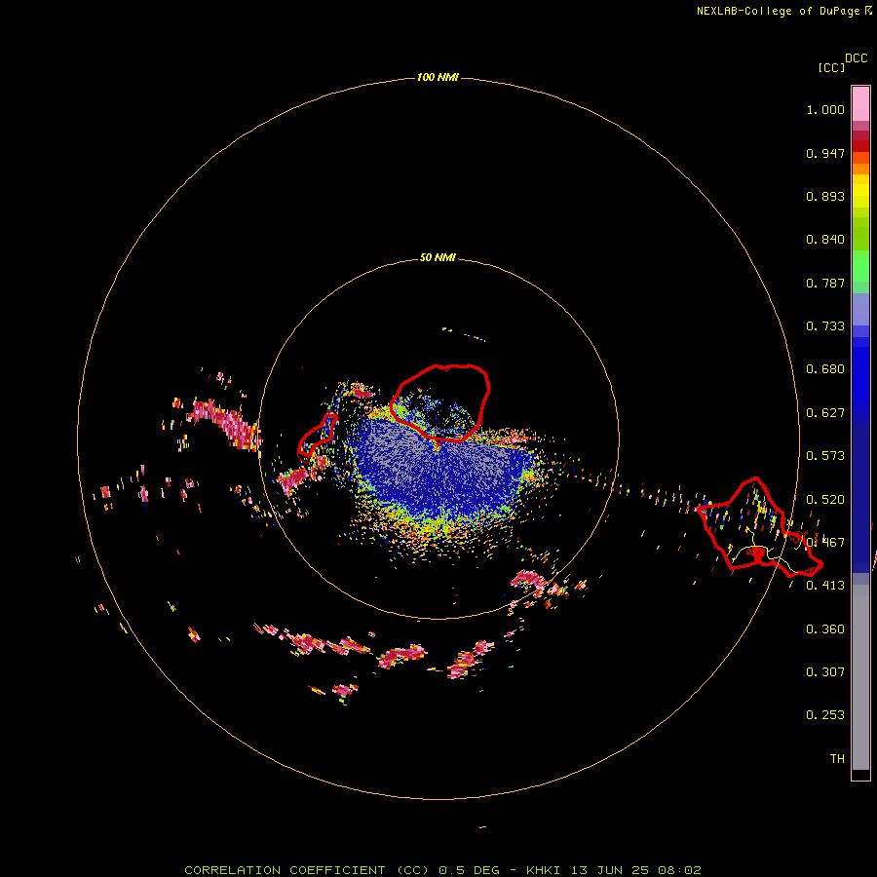Select the 1.000 scale value
The image size is (877, 877).
[x=825, y=109]
